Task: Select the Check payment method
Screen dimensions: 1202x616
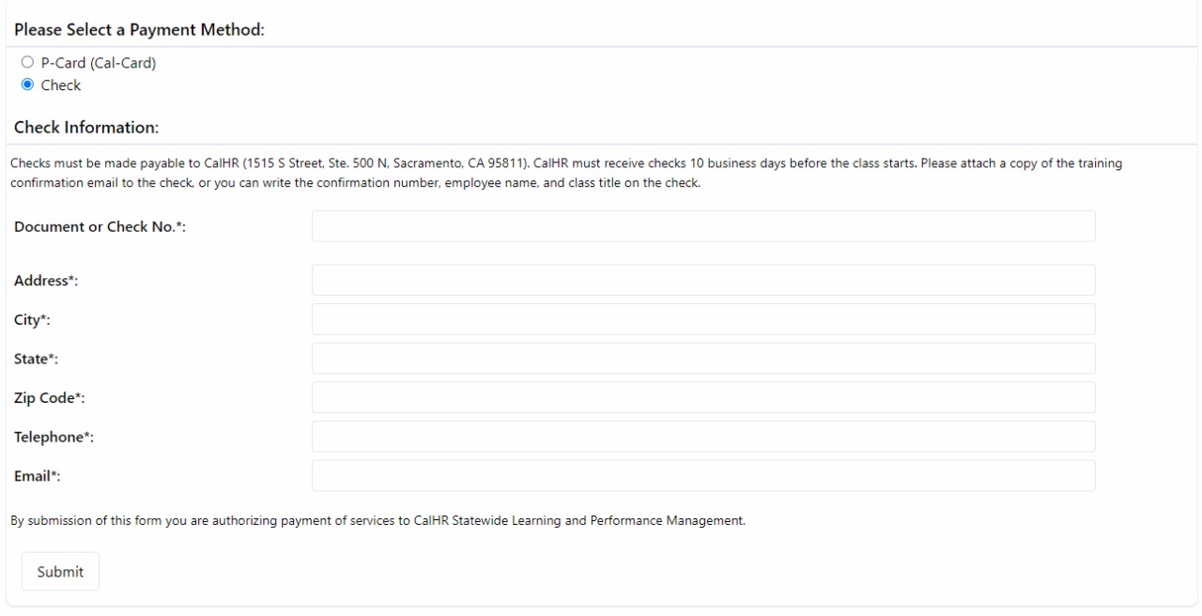Action: coord(27,84)
